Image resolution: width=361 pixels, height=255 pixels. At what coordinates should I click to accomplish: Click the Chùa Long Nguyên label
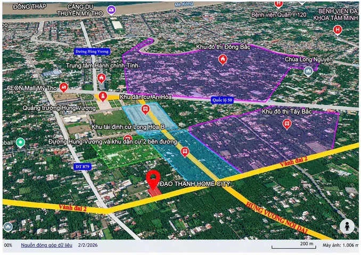(x=308, y=59)
